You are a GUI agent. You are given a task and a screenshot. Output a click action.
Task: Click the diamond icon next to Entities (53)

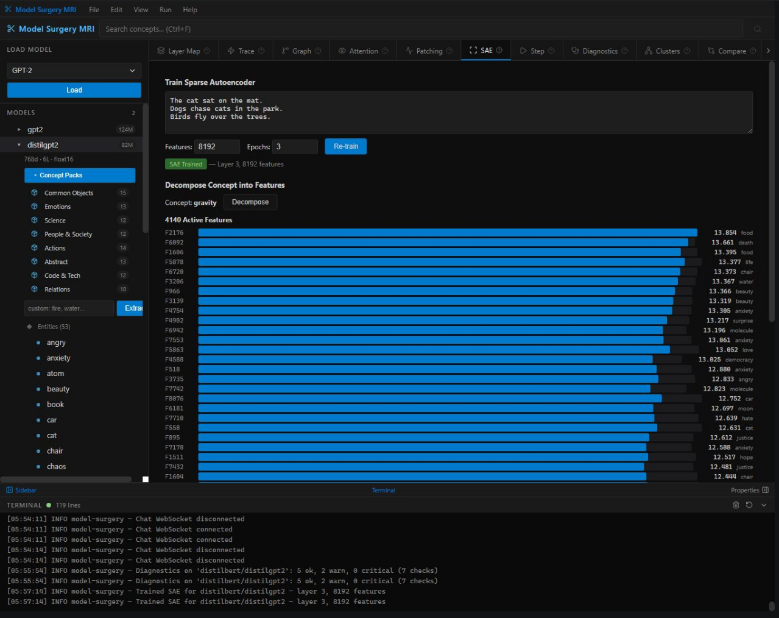click(29, 327)
